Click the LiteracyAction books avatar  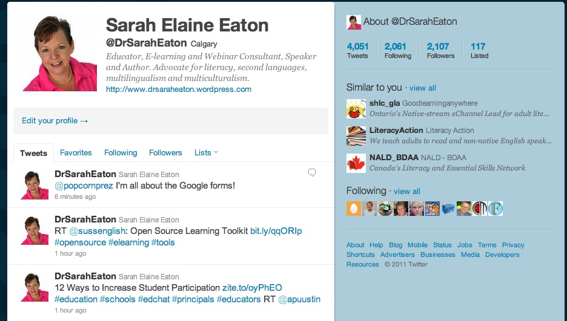356,135
